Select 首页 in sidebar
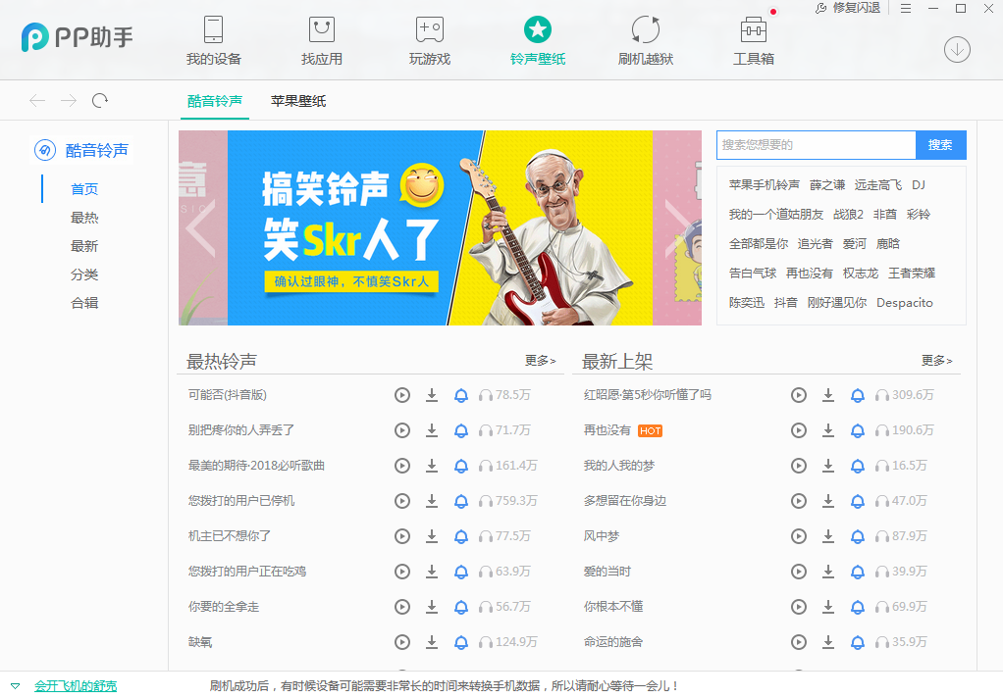This screenshot has height=699, width=1003. point(84,189)
